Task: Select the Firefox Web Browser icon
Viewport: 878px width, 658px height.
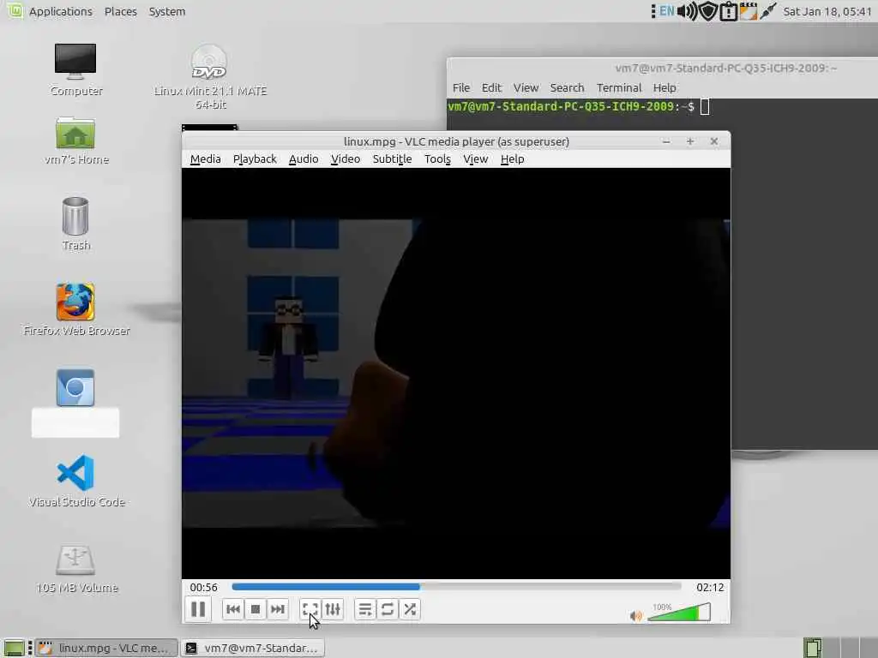Action: (76, 309)
